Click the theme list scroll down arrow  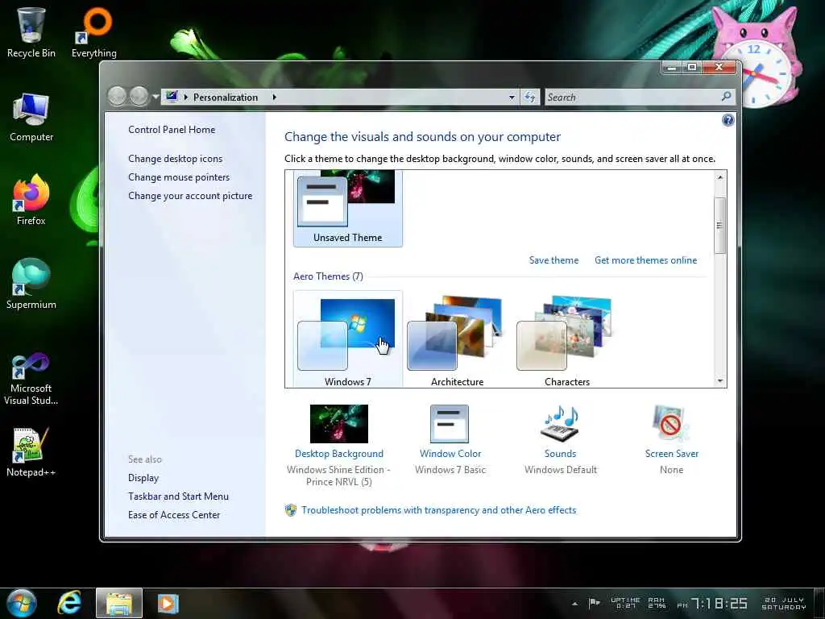click(x=719, y=381)
